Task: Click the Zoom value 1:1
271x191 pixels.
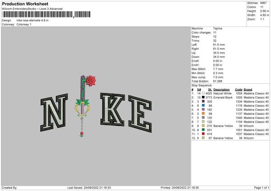Action: pyautogui.click(x=262, y=19)
